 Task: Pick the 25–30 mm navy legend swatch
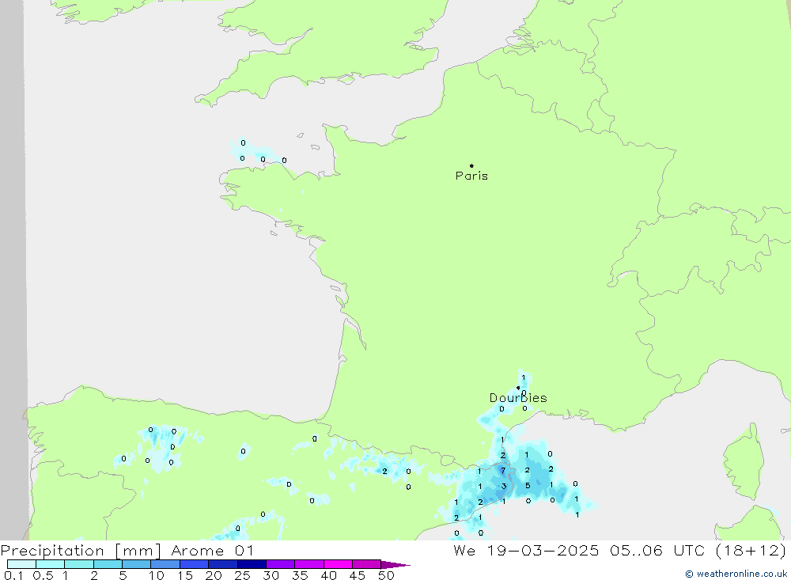252,564
